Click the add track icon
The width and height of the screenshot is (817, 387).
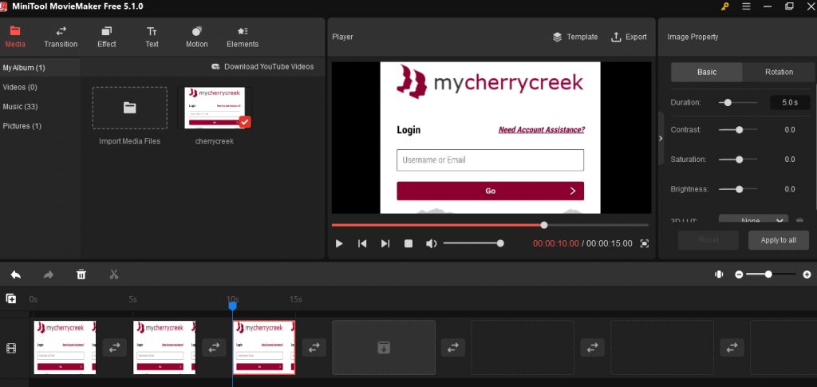tap(11, 298)
